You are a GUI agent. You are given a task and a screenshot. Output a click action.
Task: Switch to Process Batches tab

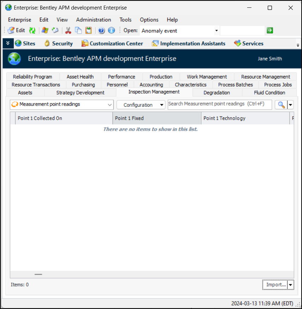click(x=236, y=84)
